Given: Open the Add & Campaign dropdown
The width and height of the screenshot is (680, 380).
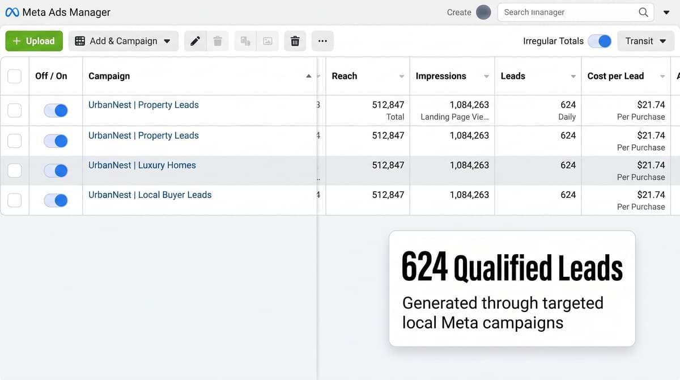Looking at the screenshot, I should click(x=123, y=41).
